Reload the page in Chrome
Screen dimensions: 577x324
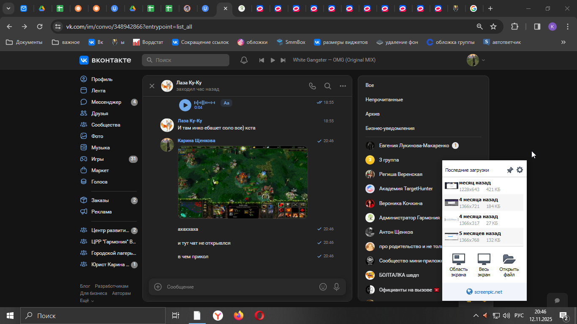(x=40, y=27)
